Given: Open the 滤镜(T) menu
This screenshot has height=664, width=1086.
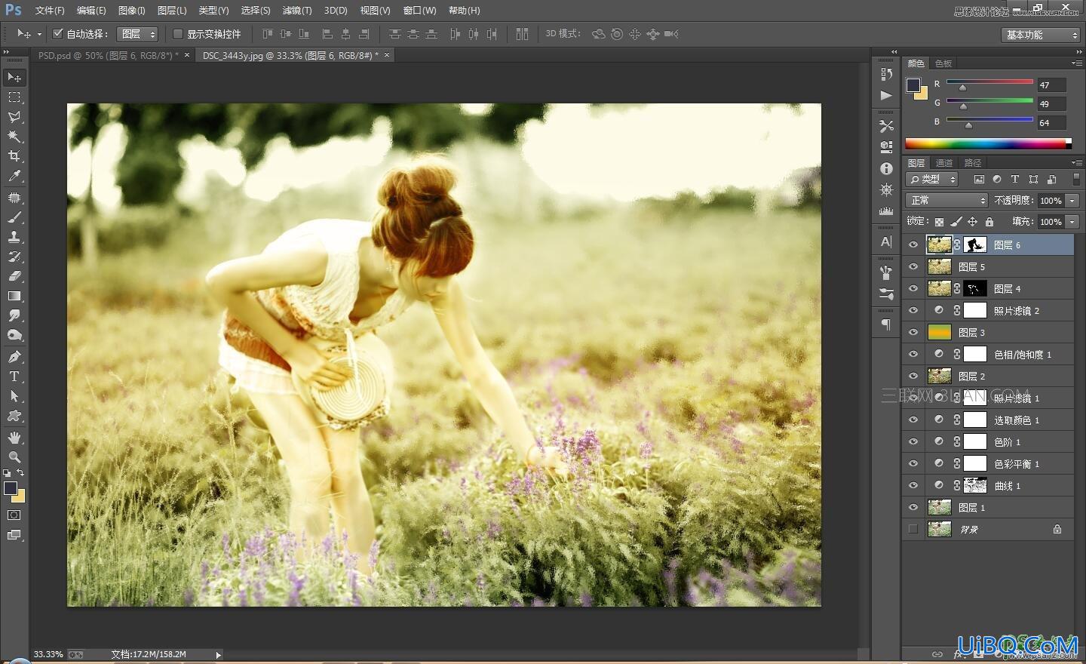Looking at the screenshot, I should pyautogui.click(x=297, y=11).
